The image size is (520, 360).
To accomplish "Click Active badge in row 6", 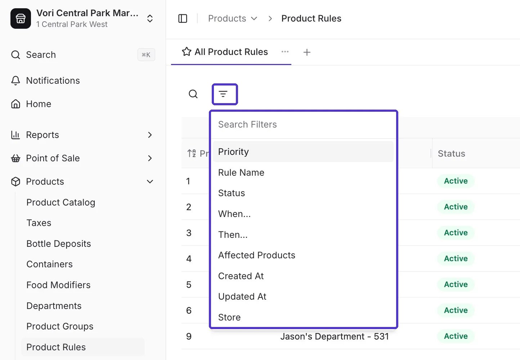I will (456, 310).
